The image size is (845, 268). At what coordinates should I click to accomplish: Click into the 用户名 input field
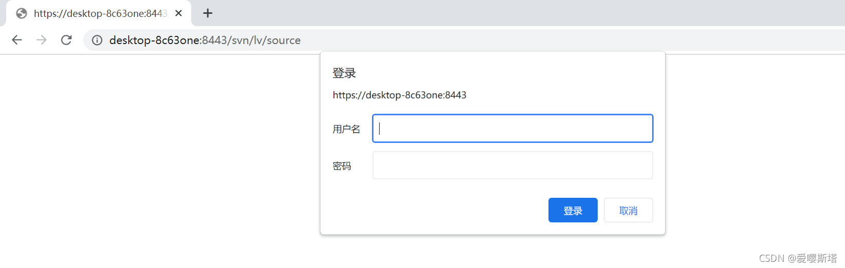(x=513, y=128)
